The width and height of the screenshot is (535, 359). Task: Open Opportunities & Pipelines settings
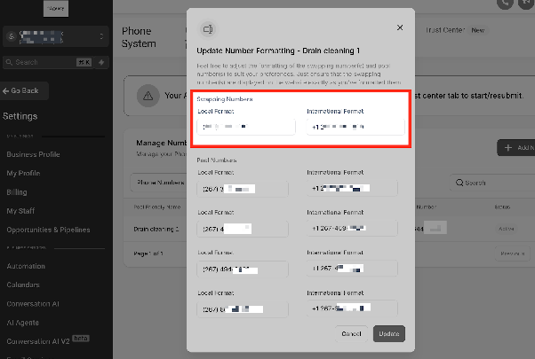click(x=48, y=230)
